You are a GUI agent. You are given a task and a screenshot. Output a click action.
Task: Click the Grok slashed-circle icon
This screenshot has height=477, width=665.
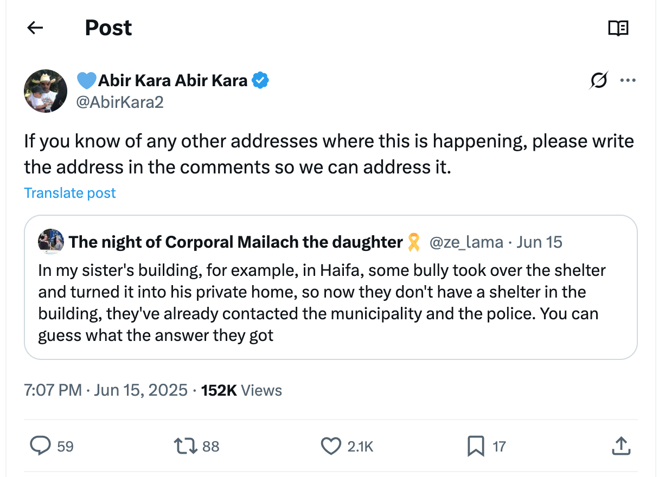(599, 81)
